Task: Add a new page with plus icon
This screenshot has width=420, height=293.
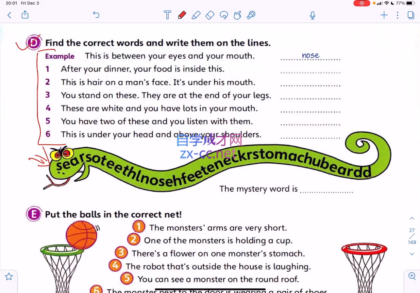Action: (x=384, y=15)
